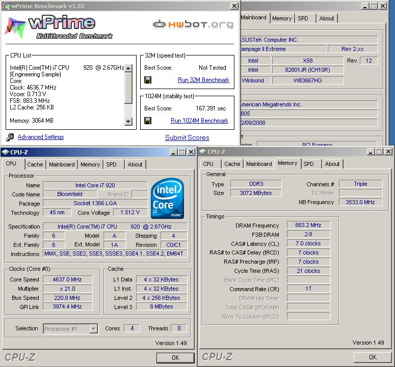
Task: Run the 1024M Benchmark
Action: tap(199, 121)
